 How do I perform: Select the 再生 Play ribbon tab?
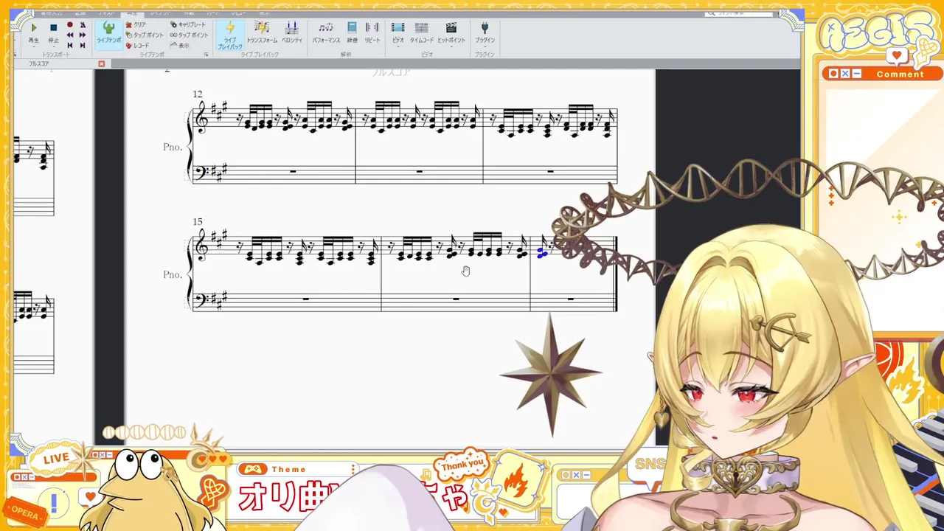132,13
